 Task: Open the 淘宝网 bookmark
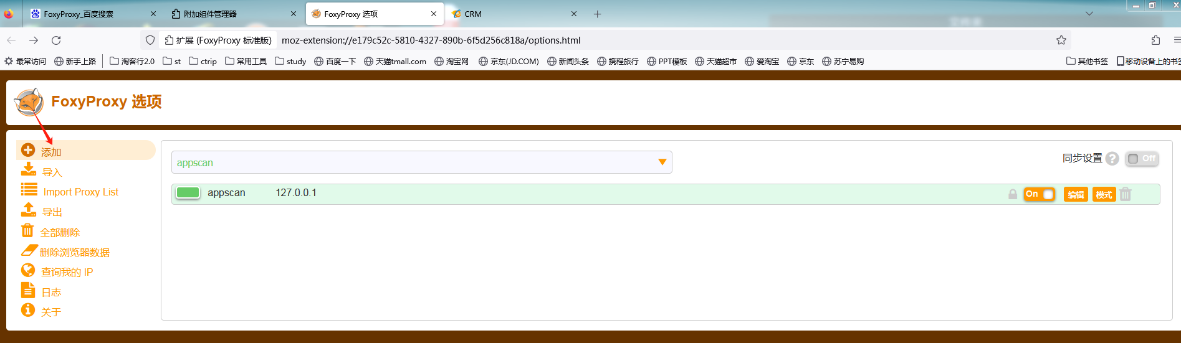click(x=451, y=61)
